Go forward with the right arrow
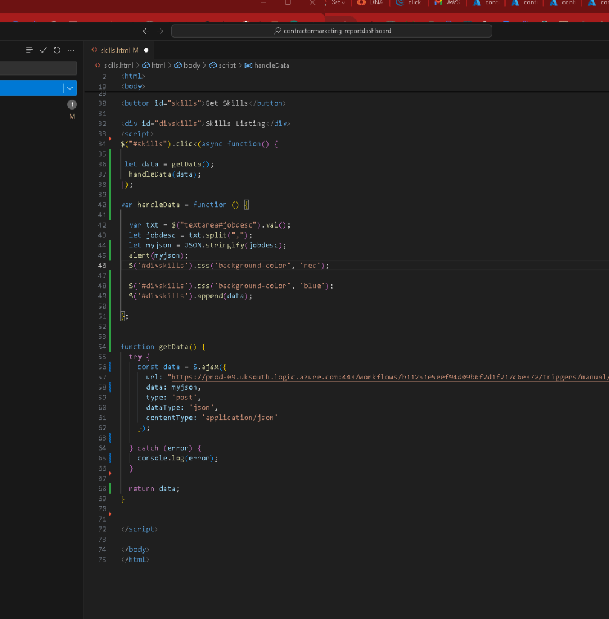The height and width of the screenshot is (619, 609). (x=160, y=31)
